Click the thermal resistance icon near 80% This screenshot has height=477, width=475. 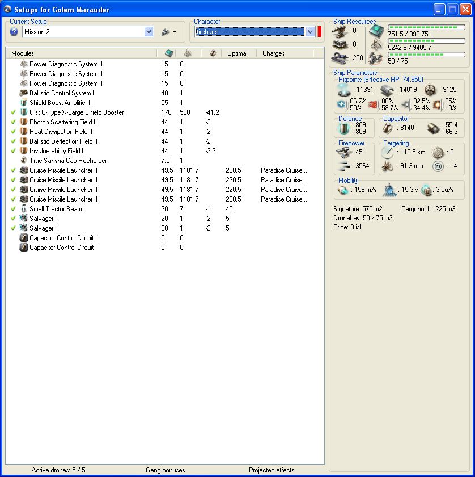374,104
